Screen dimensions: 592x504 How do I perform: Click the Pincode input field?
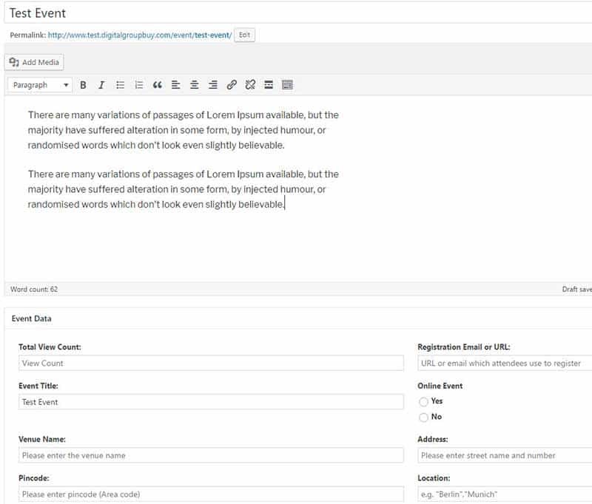coord(211,494)
